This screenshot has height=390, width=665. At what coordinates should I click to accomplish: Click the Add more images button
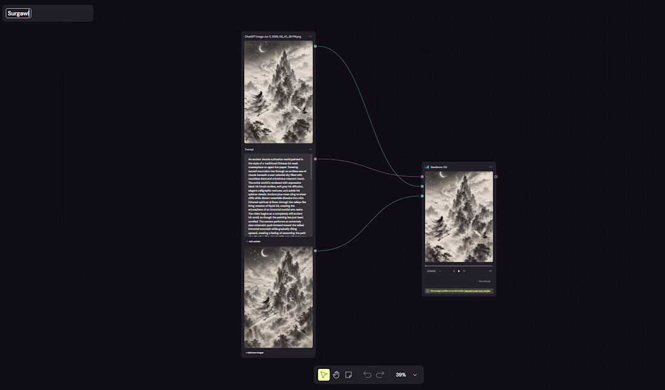click(255, 353)
